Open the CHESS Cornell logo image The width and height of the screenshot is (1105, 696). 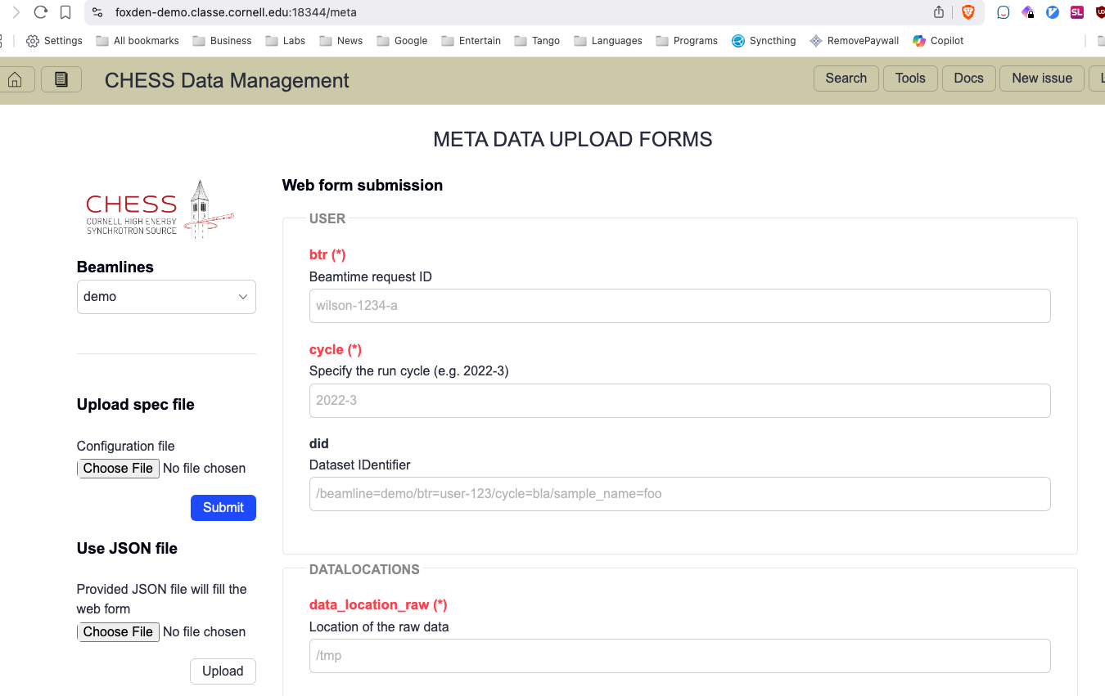click(160, 209)
